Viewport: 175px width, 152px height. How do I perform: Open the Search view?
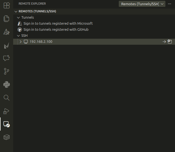[x=6, y=98]
